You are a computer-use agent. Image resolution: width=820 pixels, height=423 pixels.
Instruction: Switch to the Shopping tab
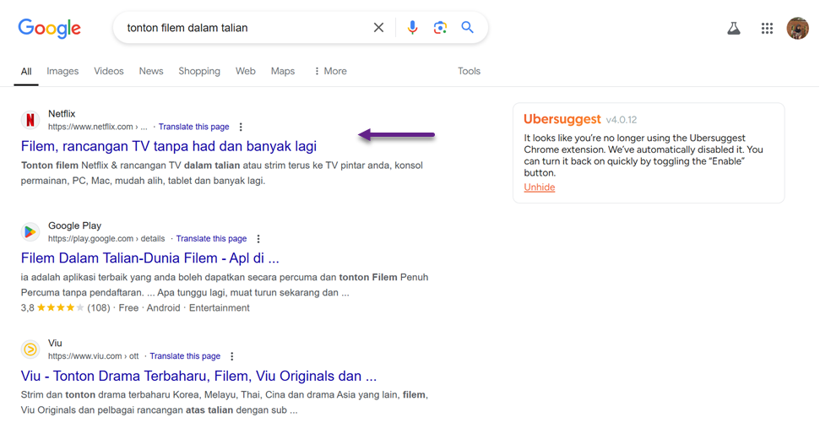click(199, 71)
